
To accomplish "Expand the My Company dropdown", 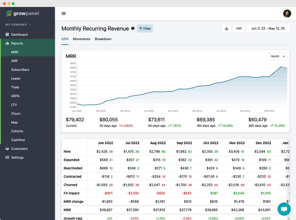I will [x=18, y=25].
